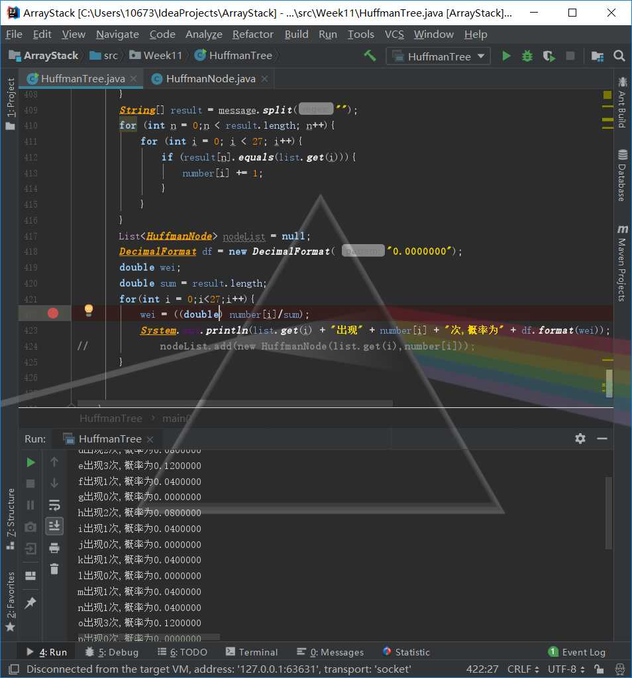The image size is (632, 678).
Task: Open the Favorites tool window
Action: pos(11,601)
